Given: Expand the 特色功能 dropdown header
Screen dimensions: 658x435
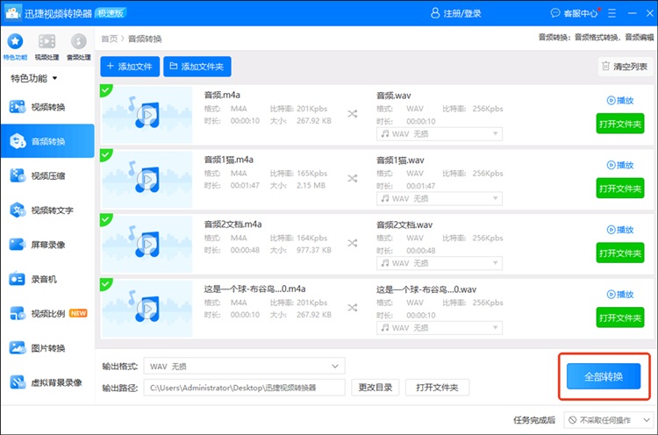Looking at the screenshot, I should tap(34, 78).
